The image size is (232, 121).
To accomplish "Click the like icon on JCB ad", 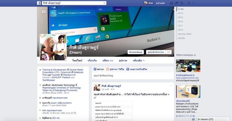I will coord(177,116).
